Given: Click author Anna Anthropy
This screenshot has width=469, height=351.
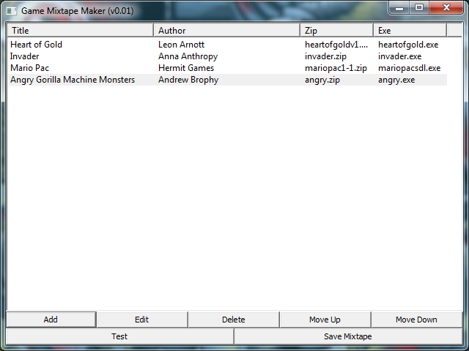Looking at the screenshot, I should point(188,56).
